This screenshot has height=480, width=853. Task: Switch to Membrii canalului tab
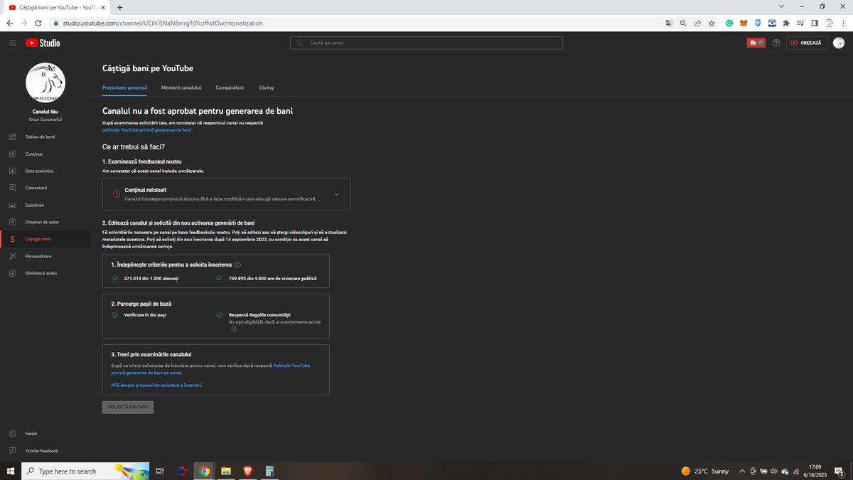tap(181, 87)
